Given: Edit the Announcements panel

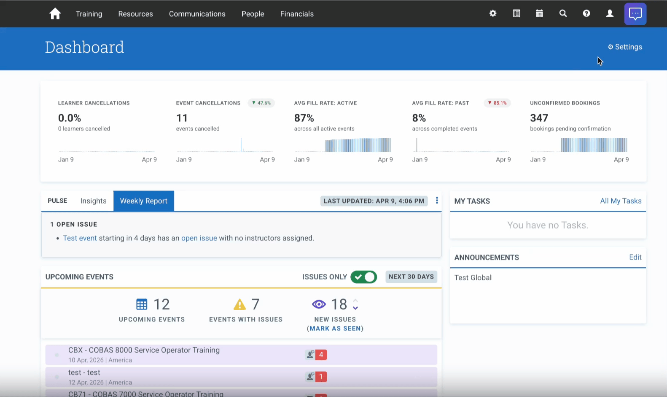Looking at the screenshot, I should (635, 258).
